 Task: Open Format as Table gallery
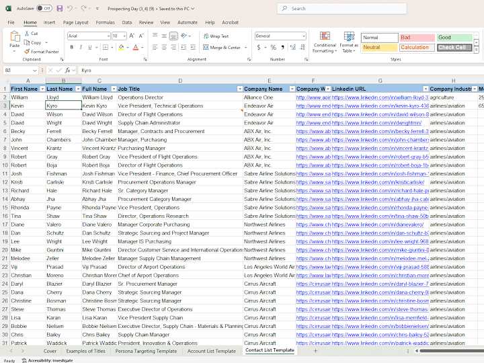point(349,42)
